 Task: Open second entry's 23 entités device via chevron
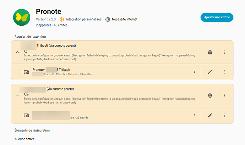click(194, 115)
